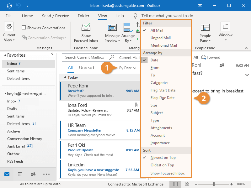
Task: Click the search magnifier icon
Action: 112,57
